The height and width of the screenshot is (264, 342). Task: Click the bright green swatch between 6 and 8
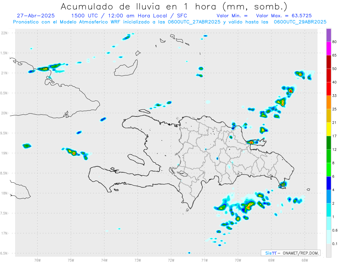click(x=329, y=170)
